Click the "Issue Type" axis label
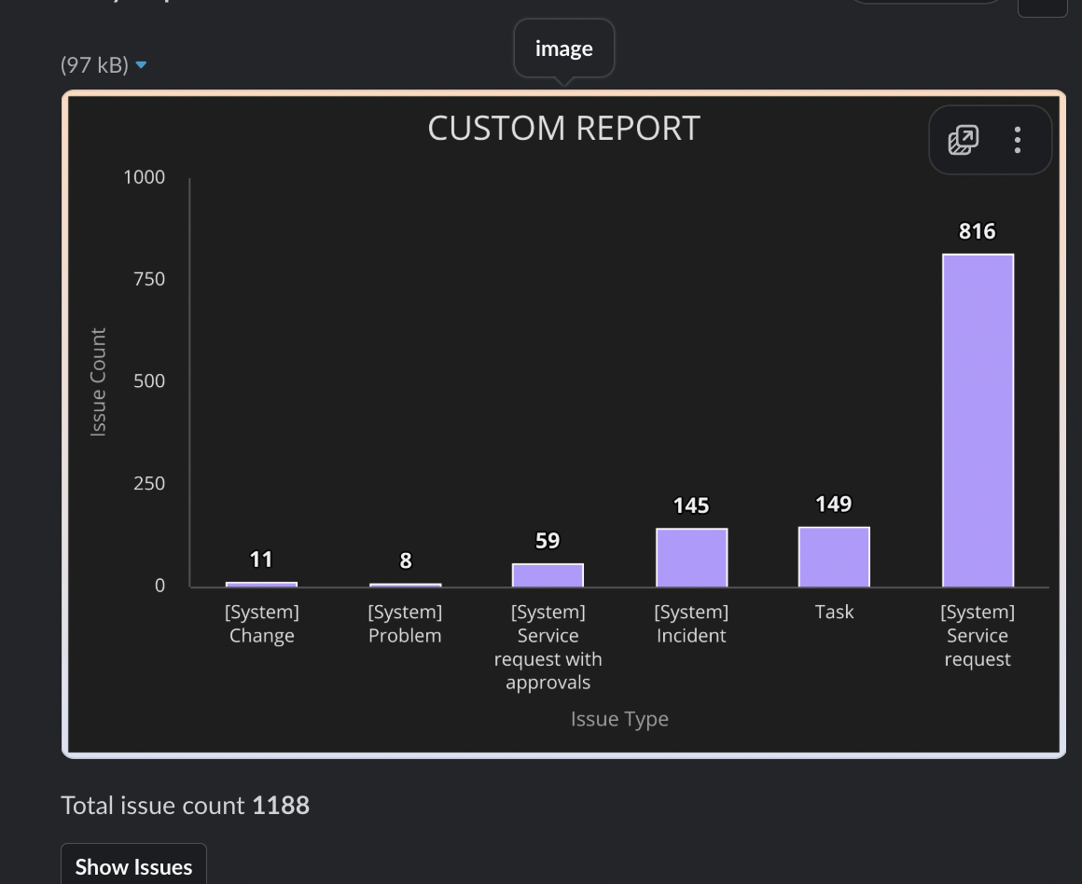Screen dimensions: 1082x884 pyautogui.click(x=619, y=719)
